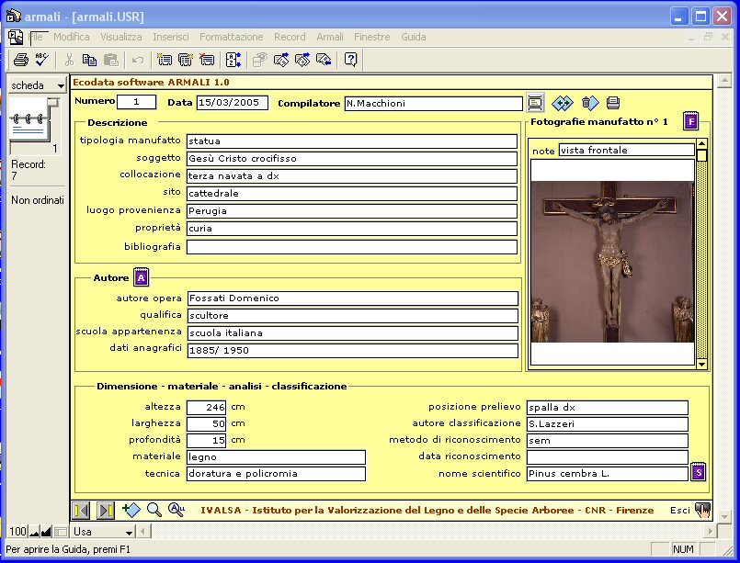The image size is (740, 563).
Task: Open the File menu
Action: click(36, 37)
